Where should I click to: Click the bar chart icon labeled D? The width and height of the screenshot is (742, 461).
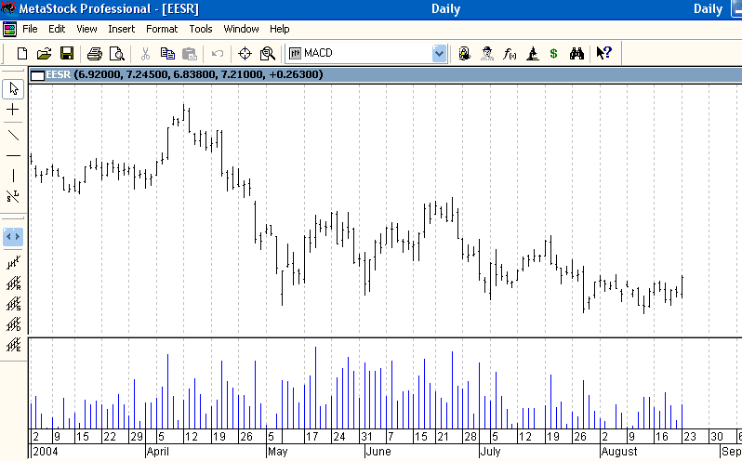pyautogui.click(x=13, y=324)
